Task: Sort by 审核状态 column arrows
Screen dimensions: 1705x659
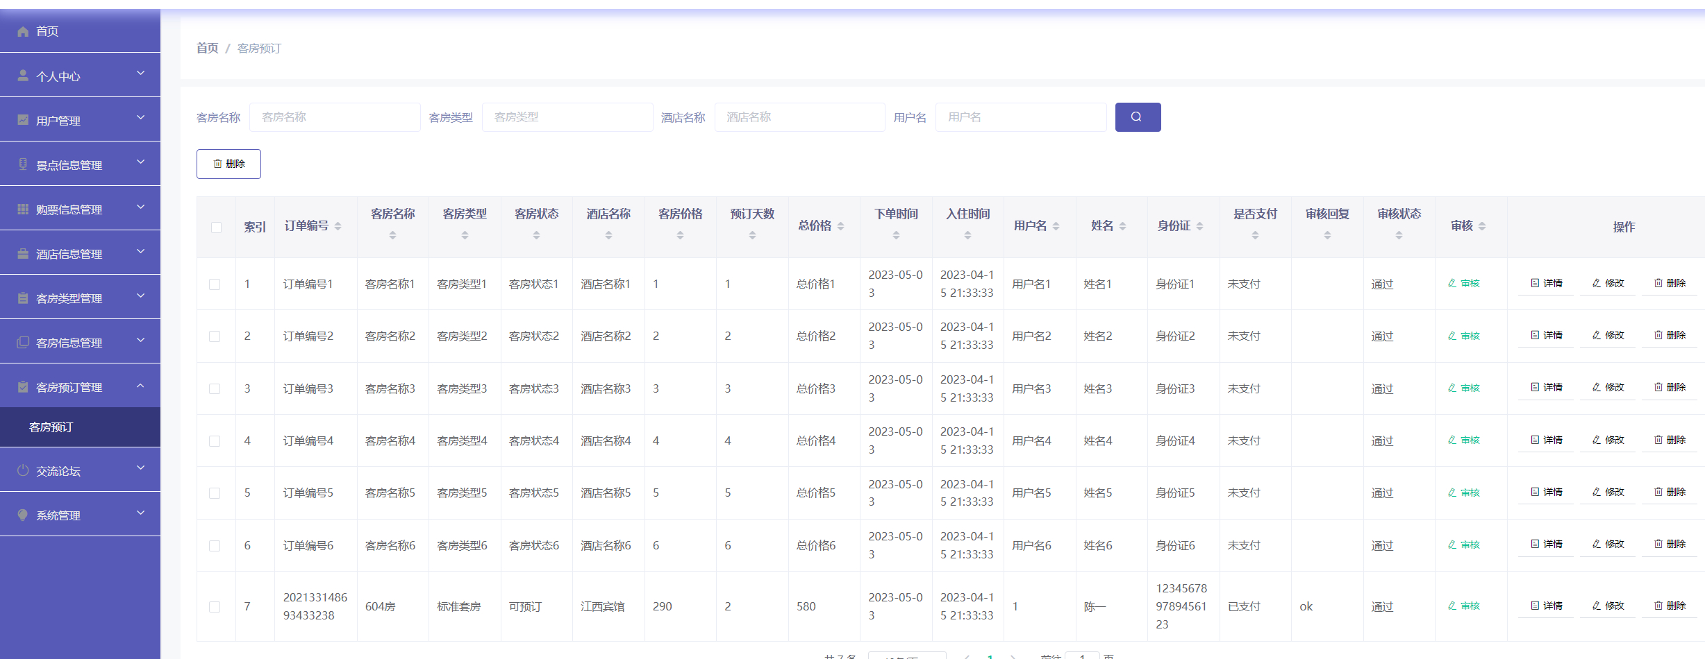Action: click(x=1399, y=236)
